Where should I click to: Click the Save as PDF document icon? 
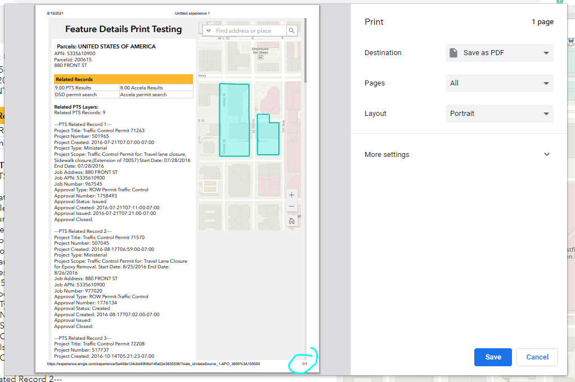(x=453, y=53)
